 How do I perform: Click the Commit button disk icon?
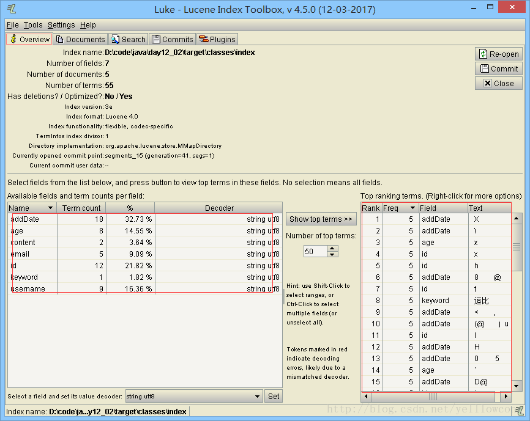tap(484, 68)
